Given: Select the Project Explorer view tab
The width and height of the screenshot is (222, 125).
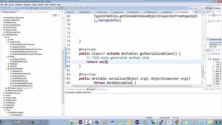Looking at the screenshot, I should pyautogui.click(x=42, y=12).
